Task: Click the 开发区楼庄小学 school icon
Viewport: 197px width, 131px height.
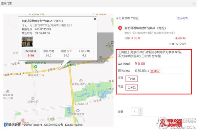Action: [81, 81]
